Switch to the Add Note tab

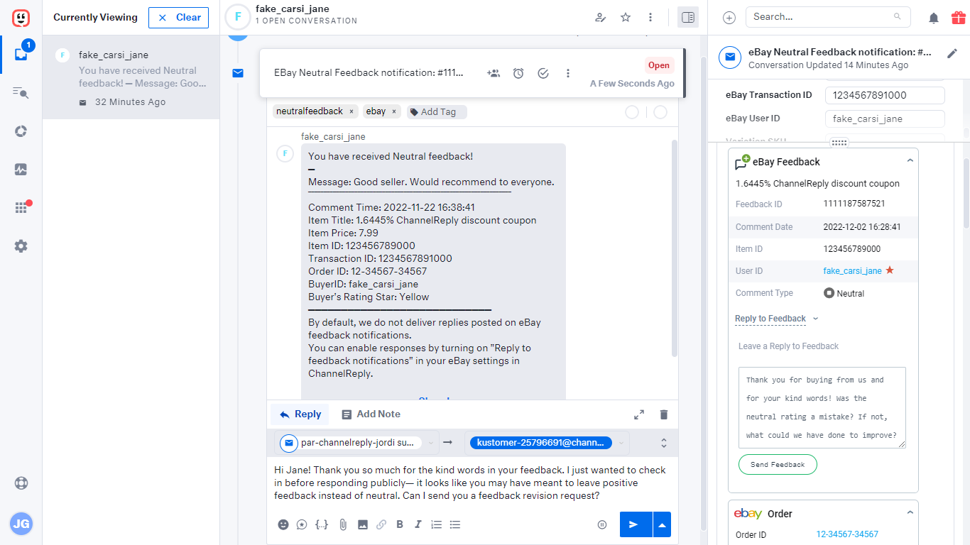pos(371,414)
